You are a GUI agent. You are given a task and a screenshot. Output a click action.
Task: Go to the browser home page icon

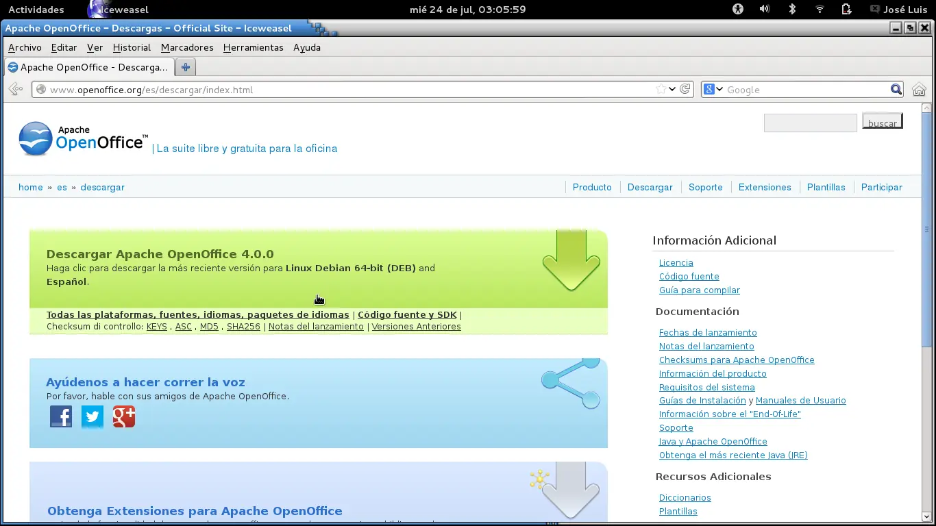(x=919, y=90)
